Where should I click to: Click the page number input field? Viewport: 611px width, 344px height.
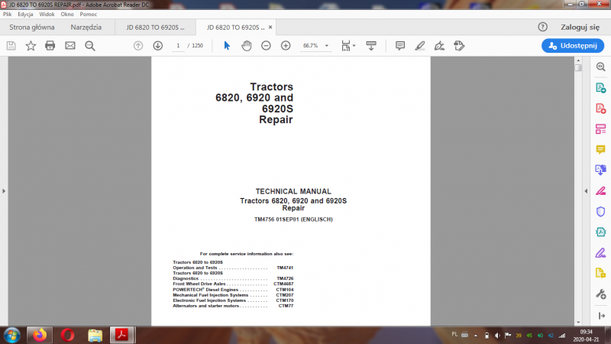(x=178, y=46)
